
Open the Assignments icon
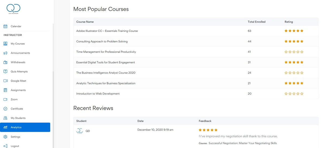(5, 90)
